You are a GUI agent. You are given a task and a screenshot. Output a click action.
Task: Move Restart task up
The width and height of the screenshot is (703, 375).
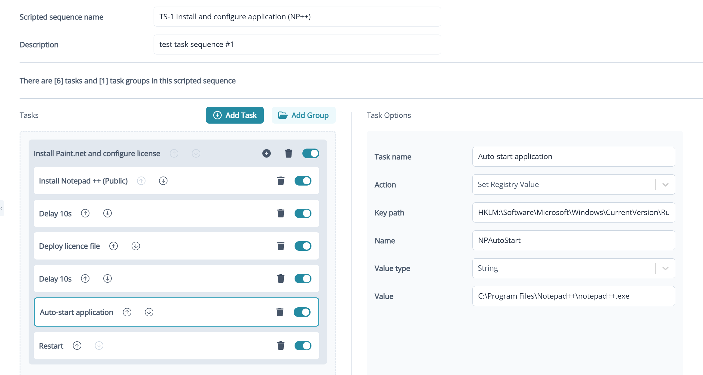point(77,346)
